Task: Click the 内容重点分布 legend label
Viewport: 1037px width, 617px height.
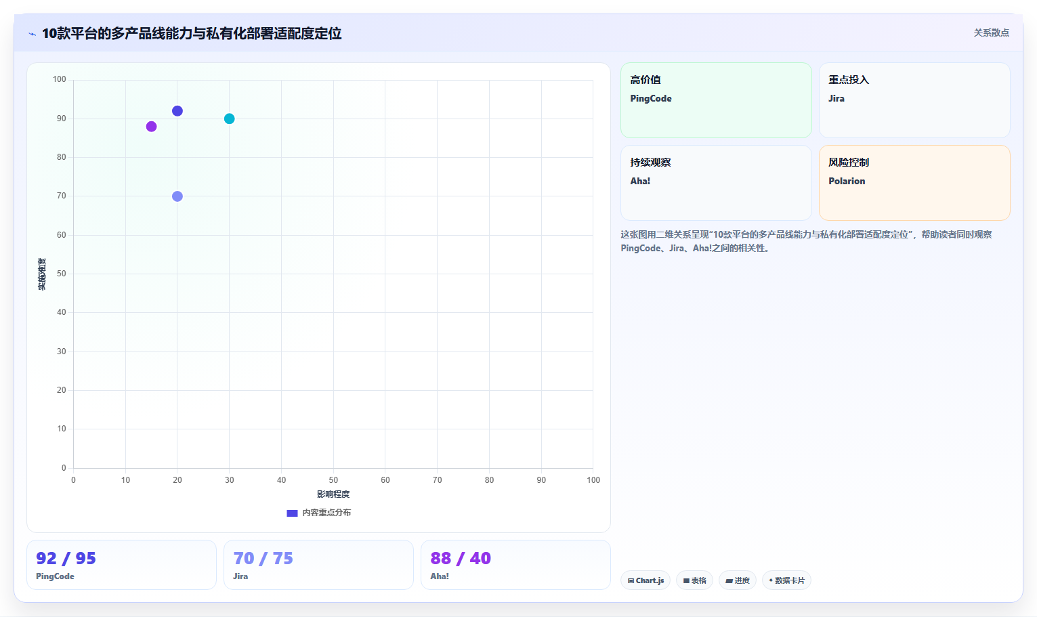Action: coord(326,513)
